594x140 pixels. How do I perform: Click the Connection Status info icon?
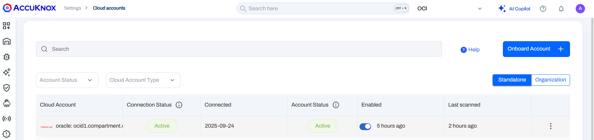pyautogui.click(x=179, y=105)
